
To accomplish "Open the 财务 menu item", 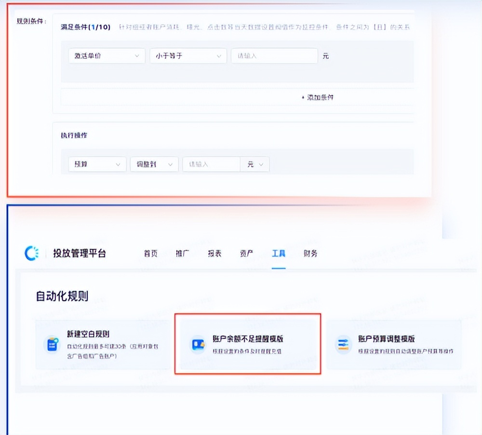I will tap(310, 254).
